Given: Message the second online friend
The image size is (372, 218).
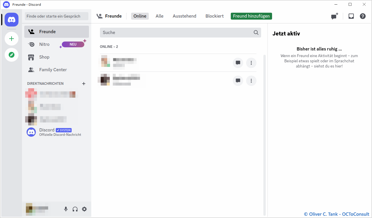Looking at the screenshot, I should point(238,81).
